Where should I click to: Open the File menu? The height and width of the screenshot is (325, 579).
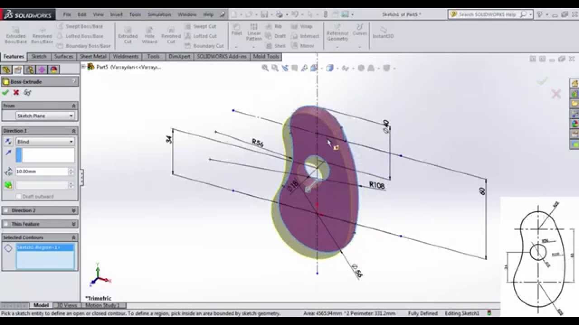coord(67,14)
